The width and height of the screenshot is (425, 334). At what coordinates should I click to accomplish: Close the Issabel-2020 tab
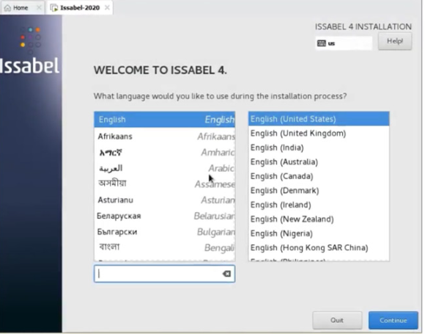pyautogui.click(x=107, y=7)
